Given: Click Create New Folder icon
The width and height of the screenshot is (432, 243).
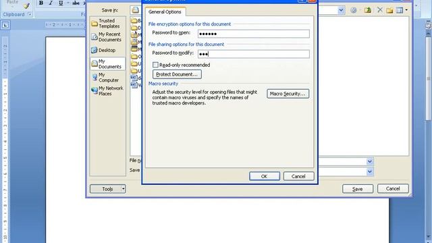Looking at the screenshot, I should point(389,10).
